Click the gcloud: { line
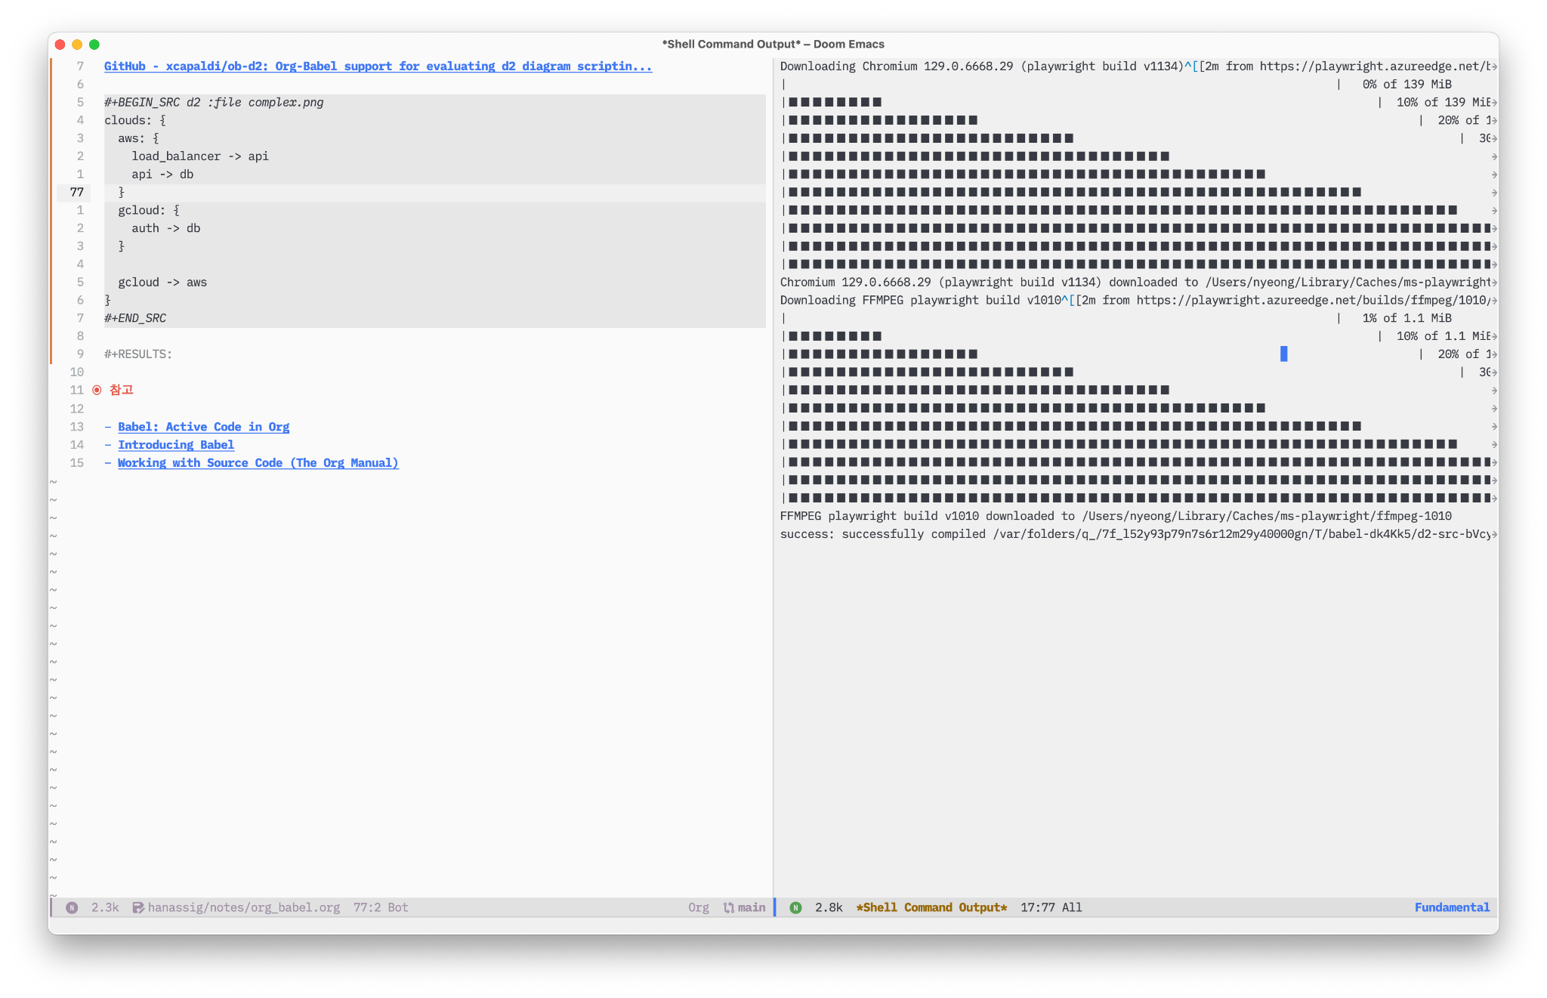The image size is (1547, 998). [x=149, y=211]
